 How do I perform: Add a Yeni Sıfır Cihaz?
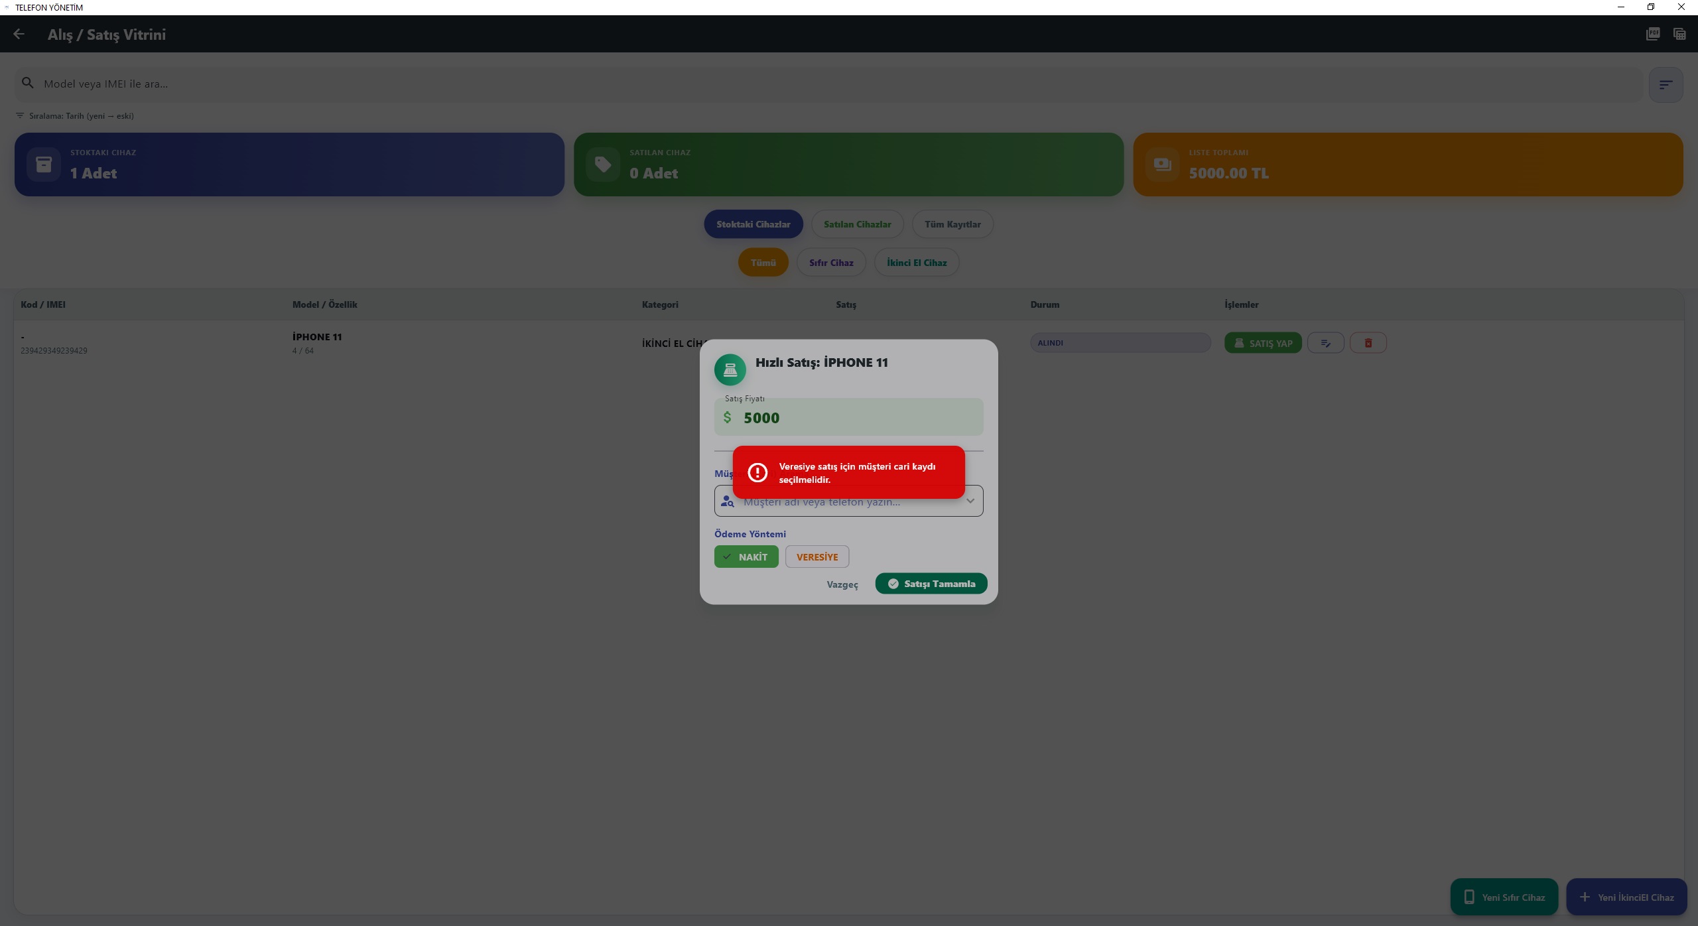[x=1504, y=897]
